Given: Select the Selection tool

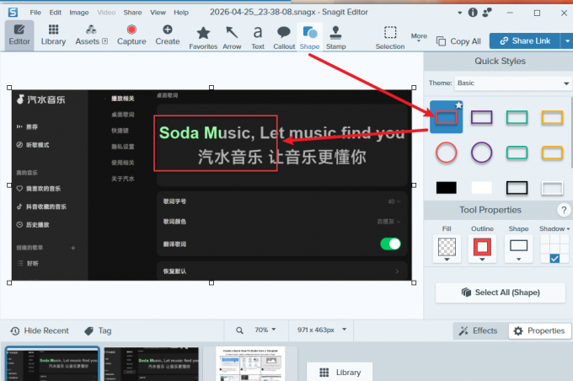Looking at the screenshot, I should [390, 37].
